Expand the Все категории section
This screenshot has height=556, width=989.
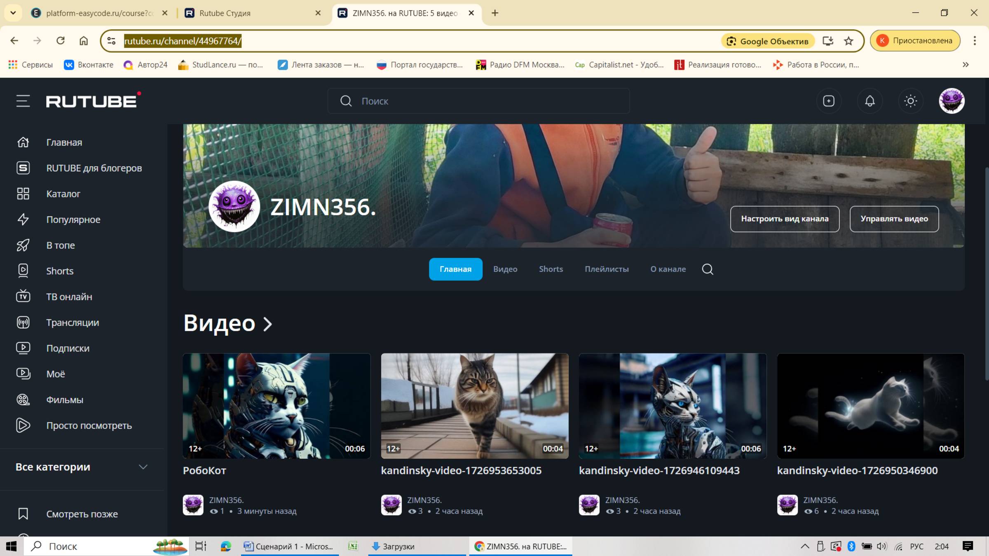pos(143,467)
